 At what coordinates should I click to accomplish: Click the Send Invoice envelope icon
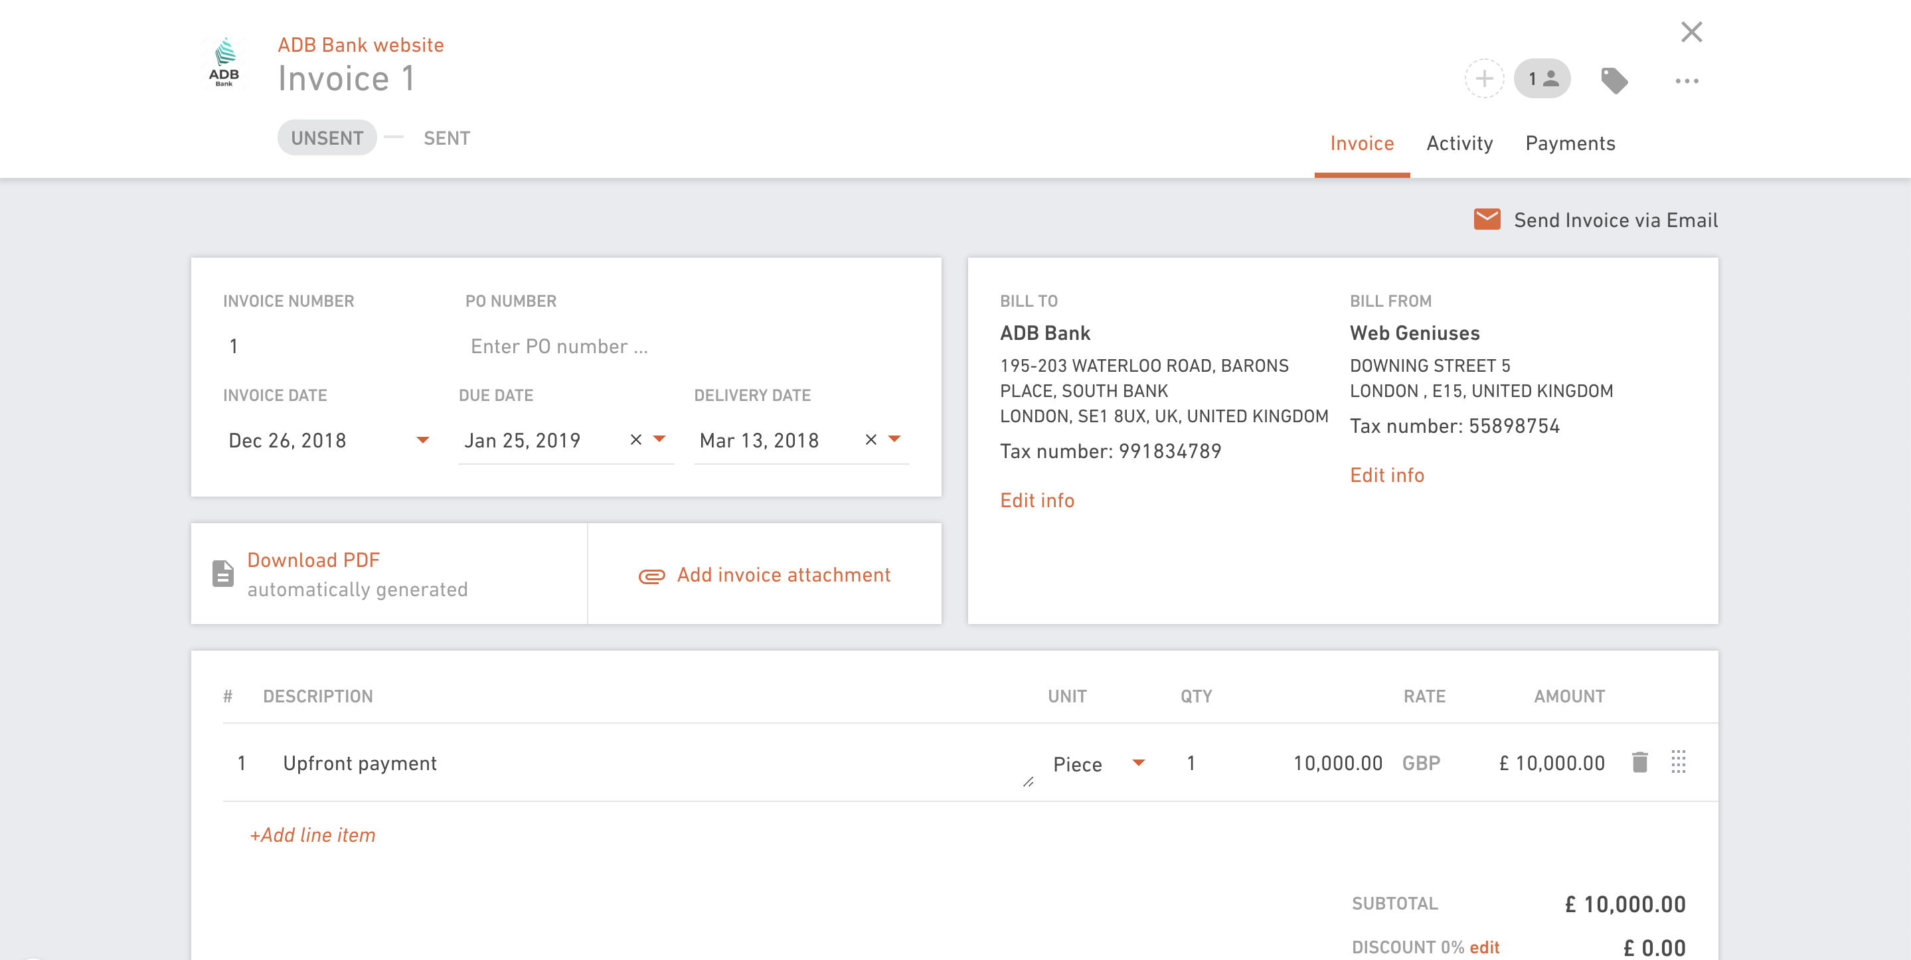[1487, 220]
